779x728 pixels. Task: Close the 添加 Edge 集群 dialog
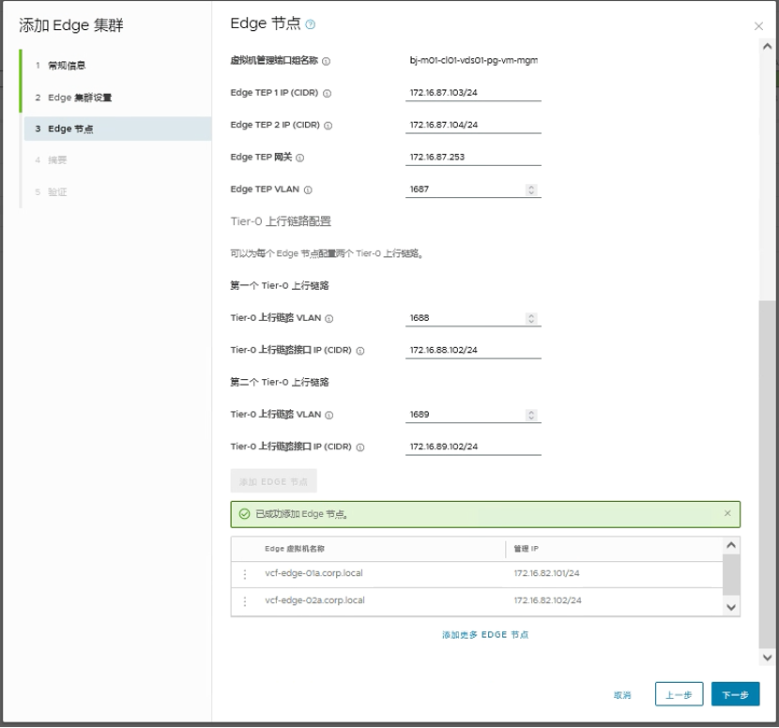[758, 26]
